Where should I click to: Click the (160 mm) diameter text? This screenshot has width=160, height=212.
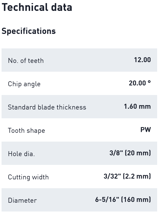click(136, 200)
